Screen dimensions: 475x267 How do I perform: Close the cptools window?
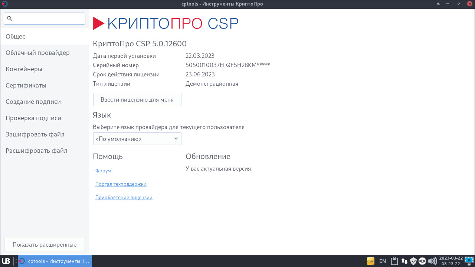pyautogui.click(x=469, y=4)
